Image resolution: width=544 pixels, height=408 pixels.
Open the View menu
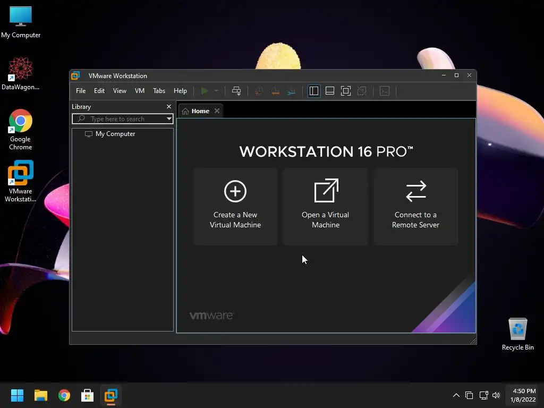point(120,91)
